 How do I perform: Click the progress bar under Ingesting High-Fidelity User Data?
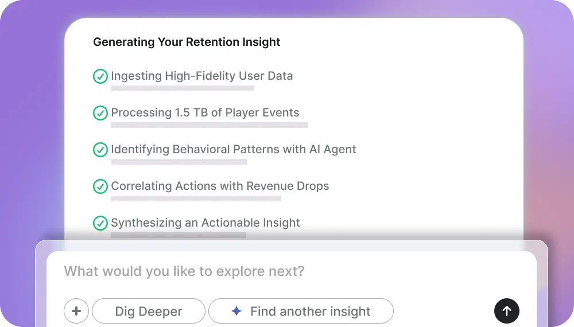[x=183, y=88]
